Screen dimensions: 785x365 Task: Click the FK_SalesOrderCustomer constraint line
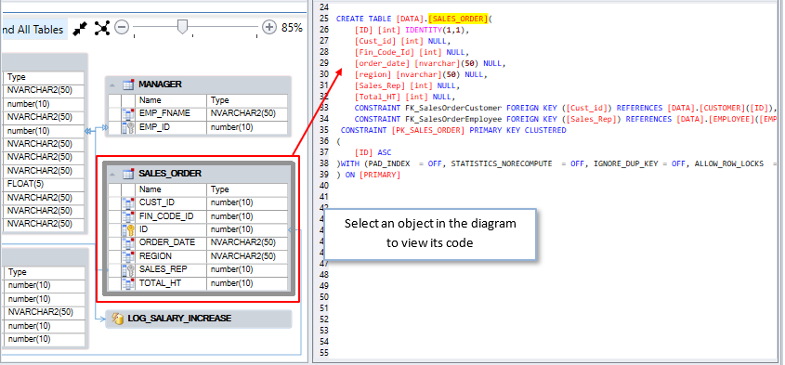pyautogui.click(x=565, y=108)
